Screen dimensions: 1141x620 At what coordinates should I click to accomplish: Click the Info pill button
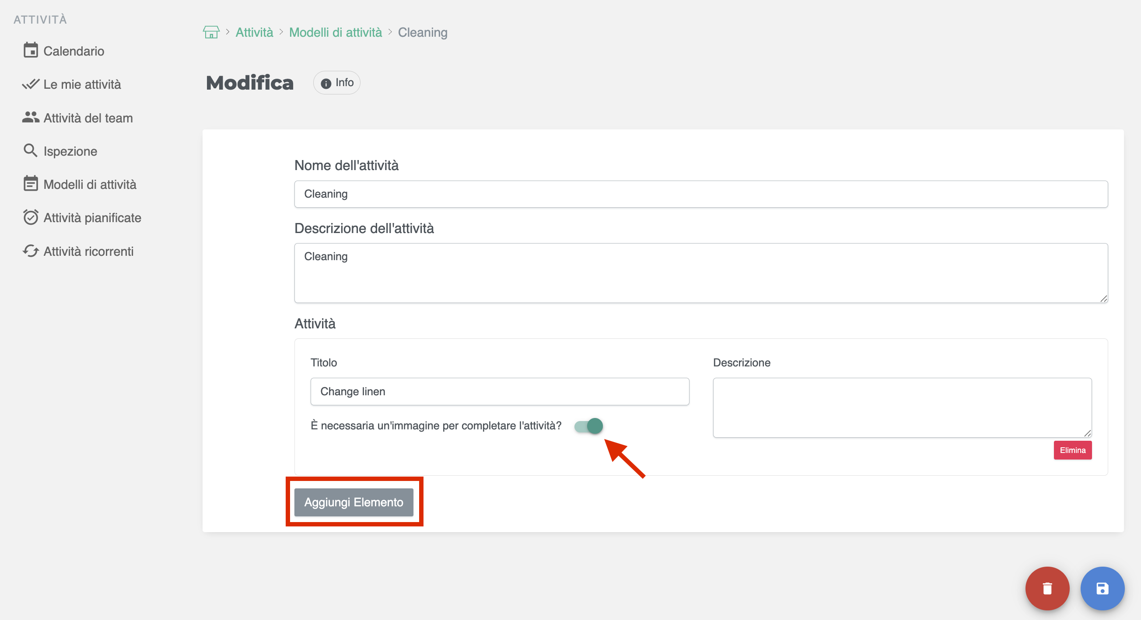[x=336, y=83]
